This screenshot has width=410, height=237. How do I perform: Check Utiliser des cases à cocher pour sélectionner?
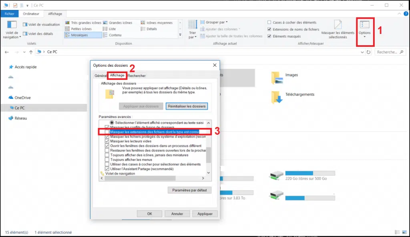pos(107,164)
